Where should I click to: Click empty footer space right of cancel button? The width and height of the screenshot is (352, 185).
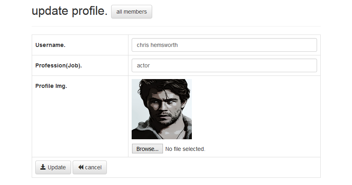213,167
